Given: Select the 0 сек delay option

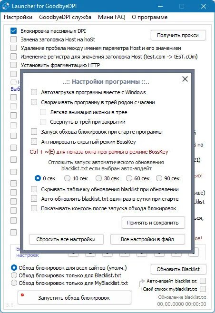Looking at the screenshot, I should tap(38, 178).
